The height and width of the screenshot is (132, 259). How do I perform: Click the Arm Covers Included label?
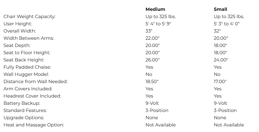[28, 89]
